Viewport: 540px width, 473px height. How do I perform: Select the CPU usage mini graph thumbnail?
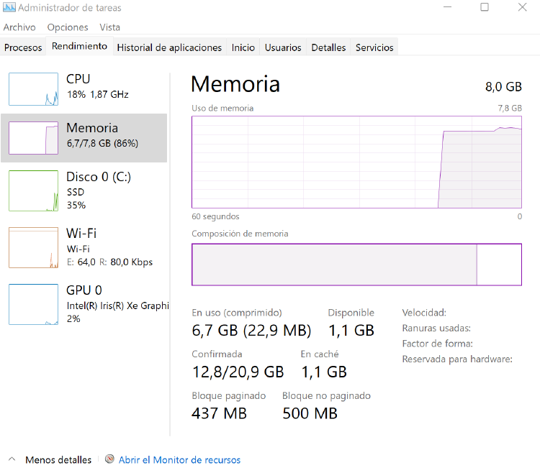pos(33,89)
